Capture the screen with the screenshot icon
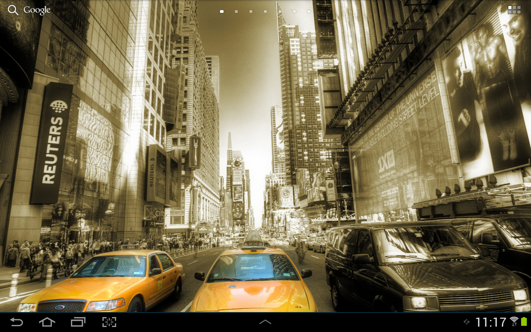 (109, 322)
